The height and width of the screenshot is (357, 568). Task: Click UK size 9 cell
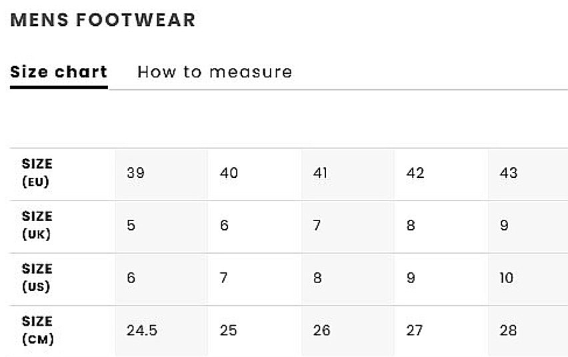(528, 226)
